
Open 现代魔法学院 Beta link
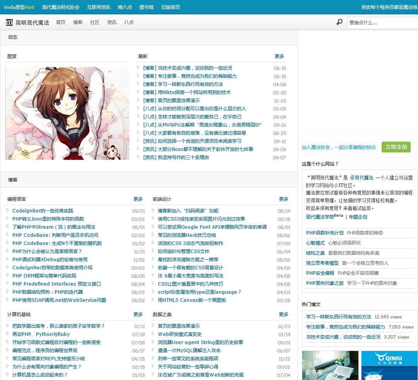pyautogui.click(x=324, y=216)
